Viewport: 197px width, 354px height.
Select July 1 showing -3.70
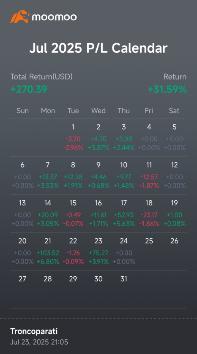click(x=73, y=138)
